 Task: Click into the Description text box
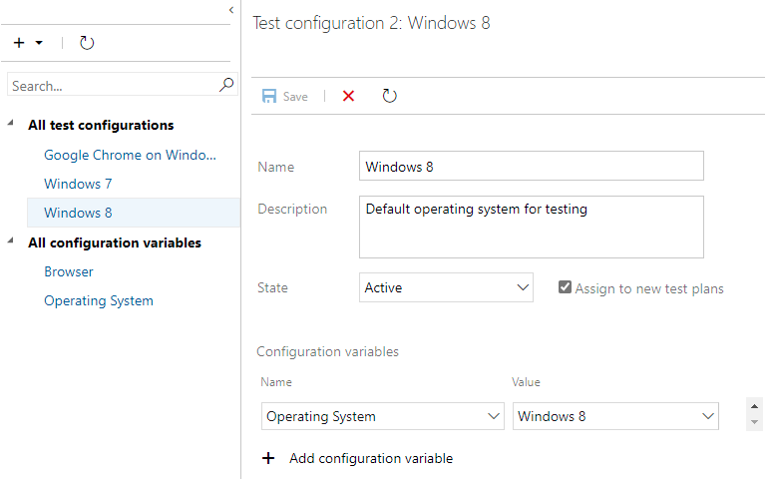coord(531,227)
